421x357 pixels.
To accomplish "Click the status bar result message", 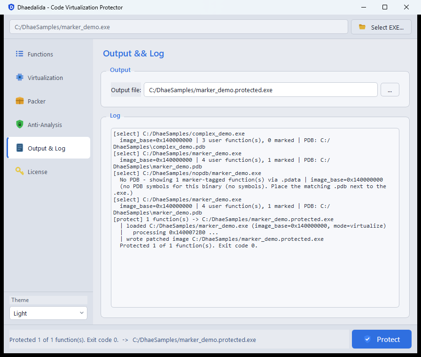I will (x=133, y=340).
